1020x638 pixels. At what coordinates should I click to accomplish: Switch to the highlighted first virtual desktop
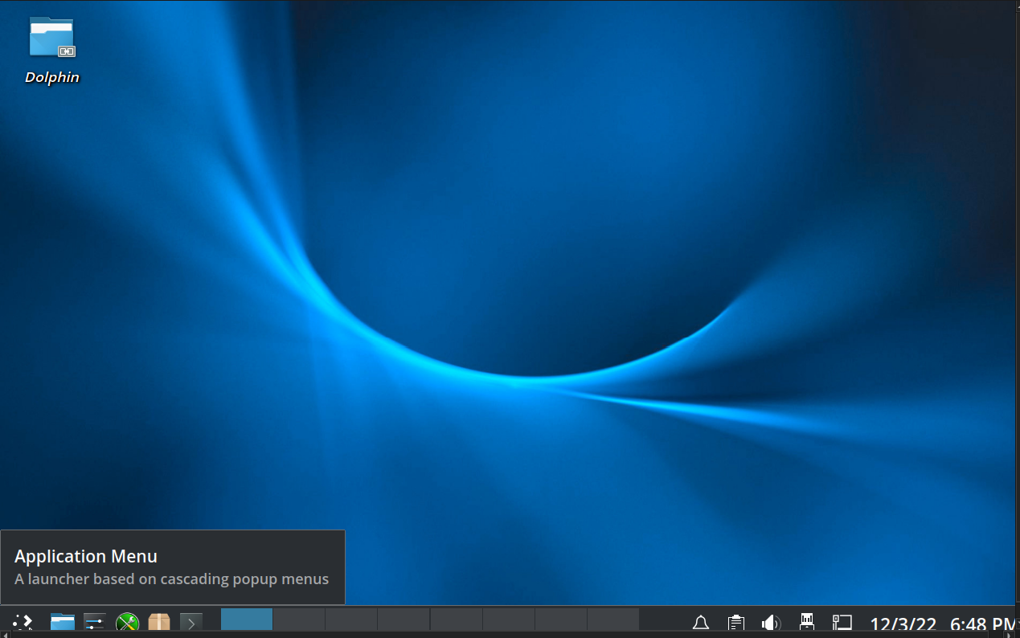(x=247, y=620)
